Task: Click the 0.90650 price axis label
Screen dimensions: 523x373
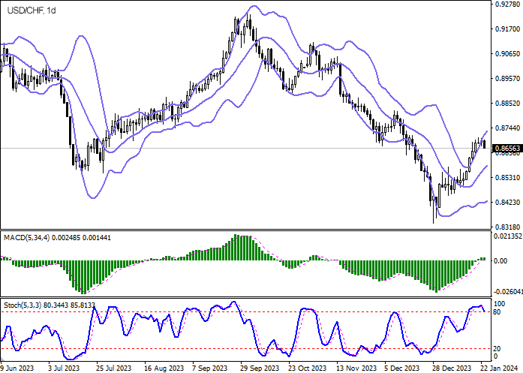Action: click(507, 54)
